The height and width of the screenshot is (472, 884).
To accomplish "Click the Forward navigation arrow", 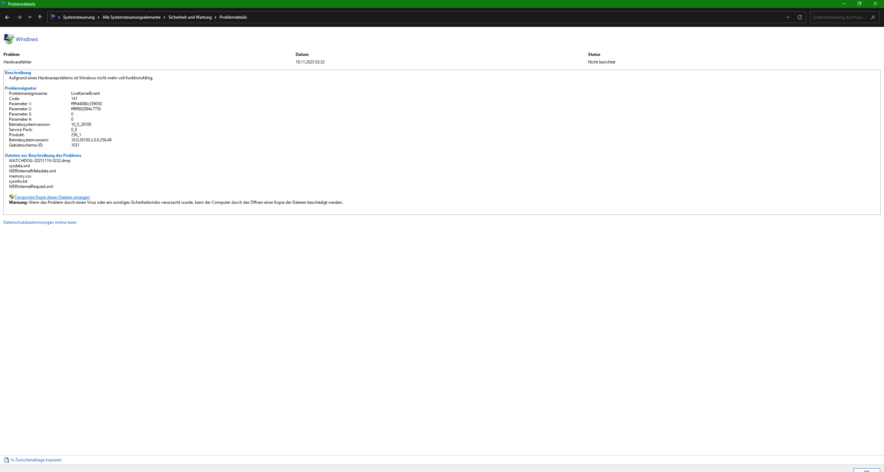I will point(19,17).
